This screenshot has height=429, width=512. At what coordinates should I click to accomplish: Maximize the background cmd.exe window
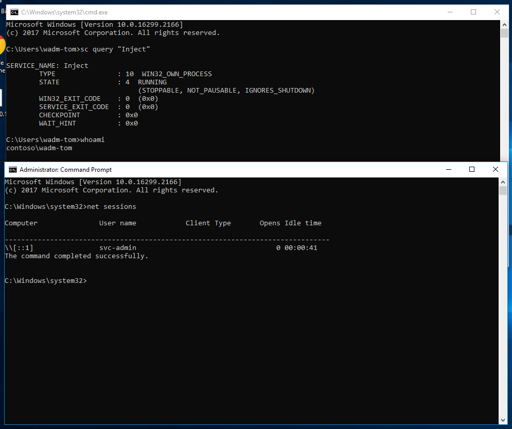(x=473, y=11)
